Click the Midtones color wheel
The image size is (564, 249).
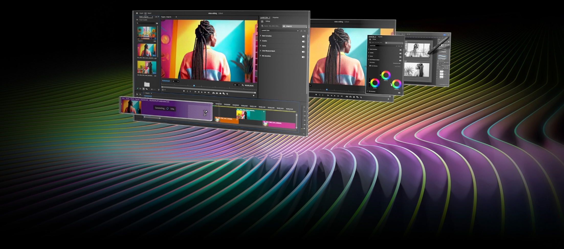click(x=386, y=75)
